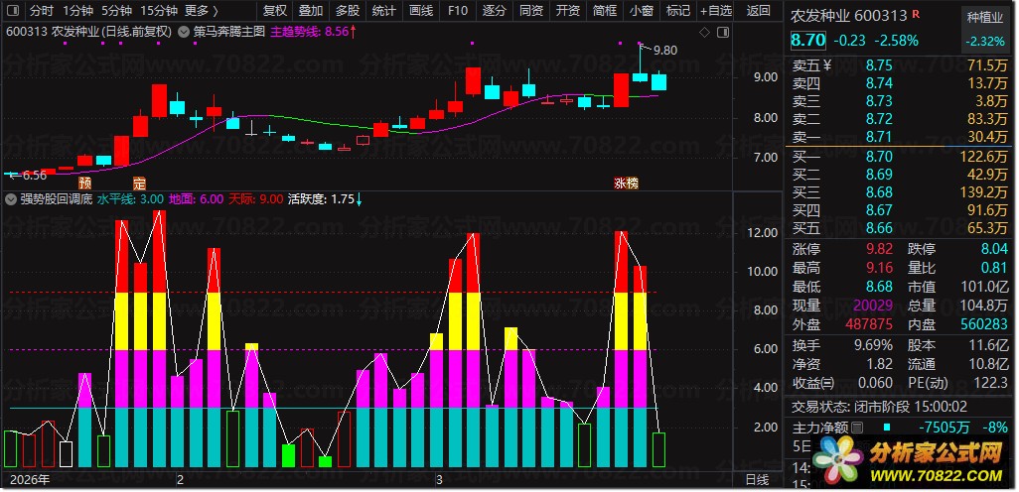This screenshot has height=492, width=1019.
Task: Click the 6.56 low price label
Action: (34, 176)
